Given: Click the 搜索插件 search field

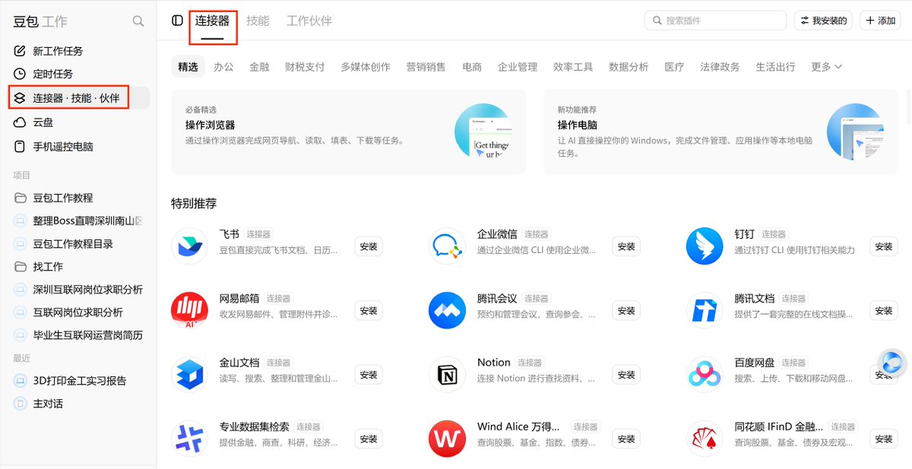Looking at the screenshot, I should pos(716,21).
